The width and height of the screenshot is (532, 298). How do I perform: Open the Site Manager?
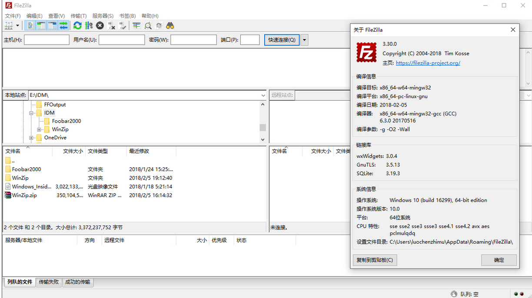8,25
